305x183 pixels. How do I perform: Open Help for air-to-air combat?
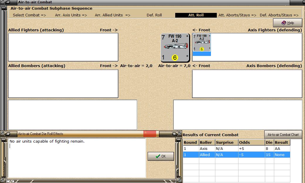point(287,23)
